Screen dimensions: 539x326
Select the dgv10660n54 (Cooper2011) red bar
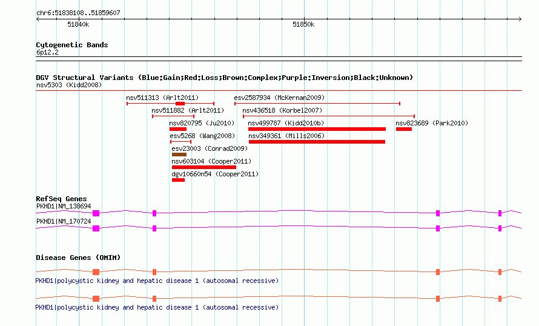point(178,180)
